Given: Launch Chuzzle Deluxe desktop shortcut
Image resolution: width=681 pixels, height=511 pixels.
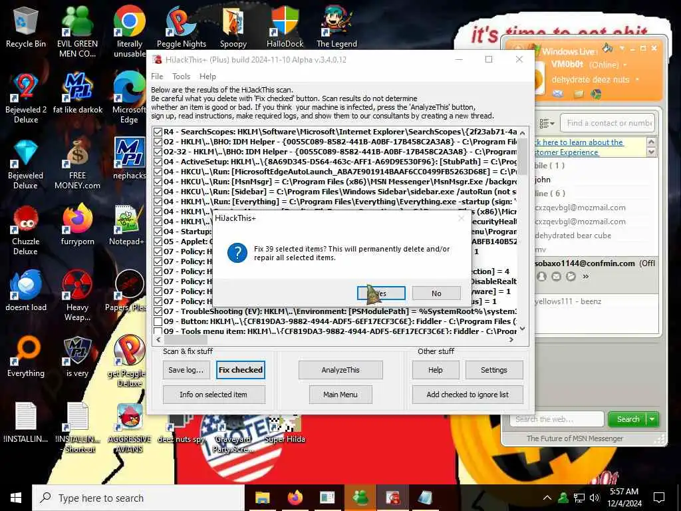Looking at the screenshot, I should (26, 230).
